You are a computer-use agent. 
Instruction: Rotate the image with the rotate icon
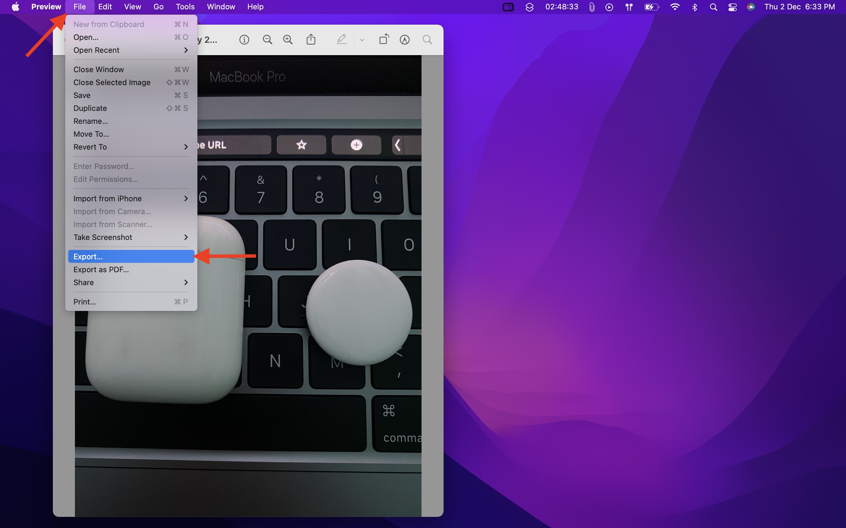(x=384, y=39)
